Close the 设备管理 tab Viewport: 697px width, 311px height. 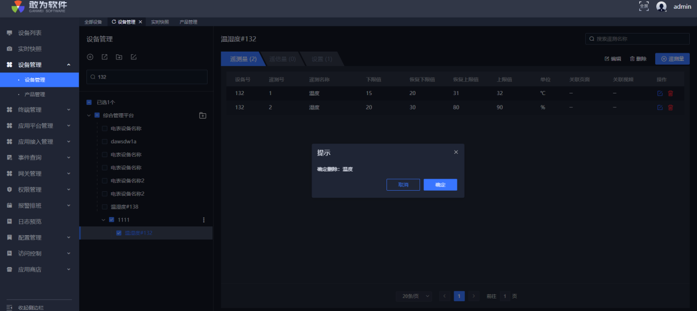(x=140, y=22)
